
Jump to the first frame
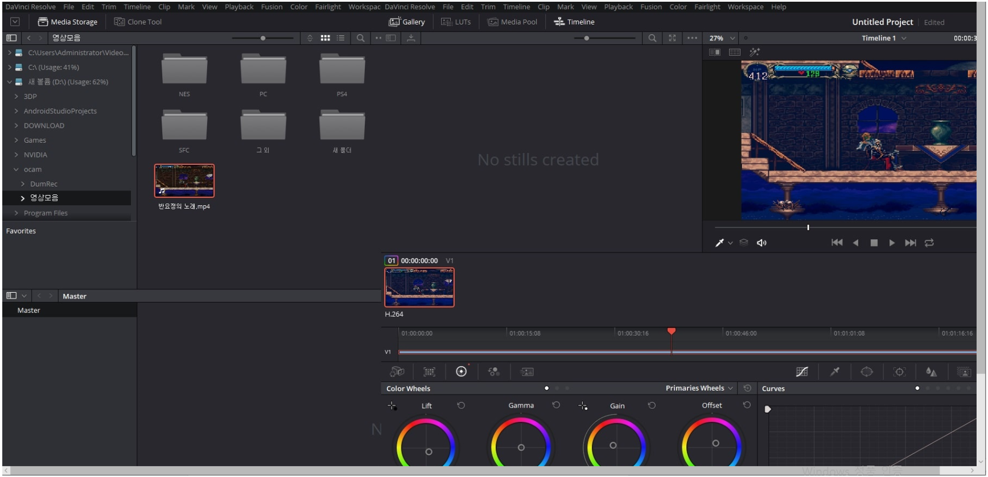click(x=837, y=243)
